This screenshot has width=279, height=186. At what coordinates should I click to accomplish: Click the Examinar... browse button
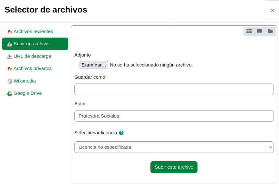[x=94, y=65]
